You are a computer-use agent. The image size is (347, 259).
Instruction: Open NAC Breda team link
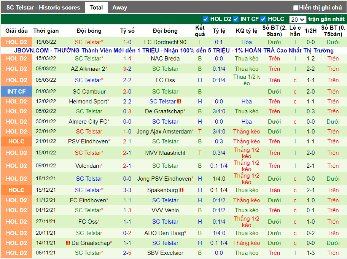click(x=165, y=59)
